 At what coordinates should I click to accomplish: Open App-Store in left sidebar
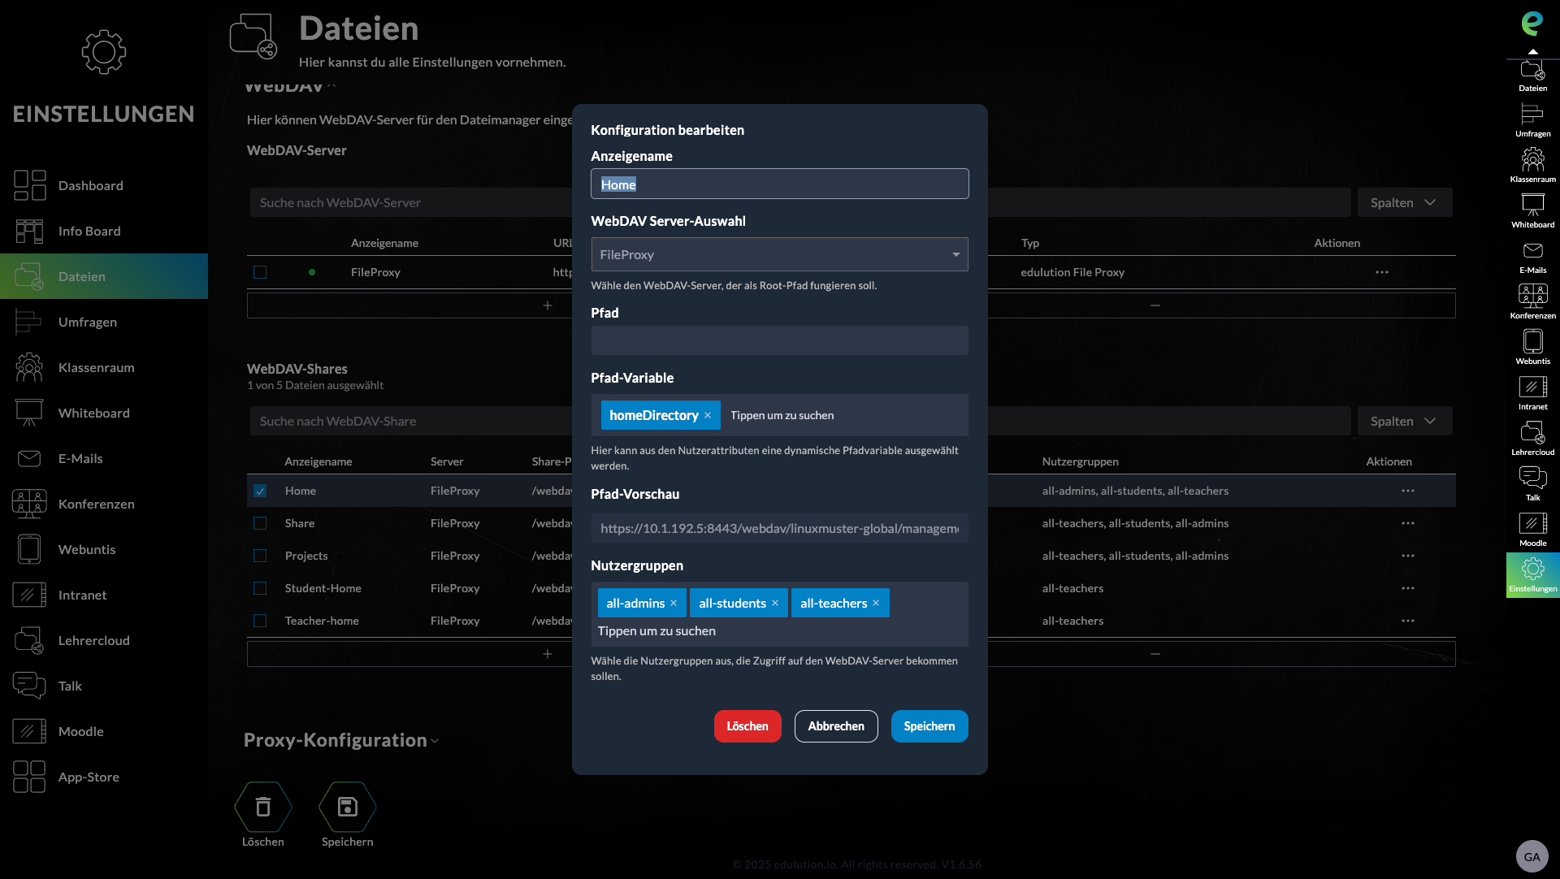pyautogui.click(x=88, y=777)
